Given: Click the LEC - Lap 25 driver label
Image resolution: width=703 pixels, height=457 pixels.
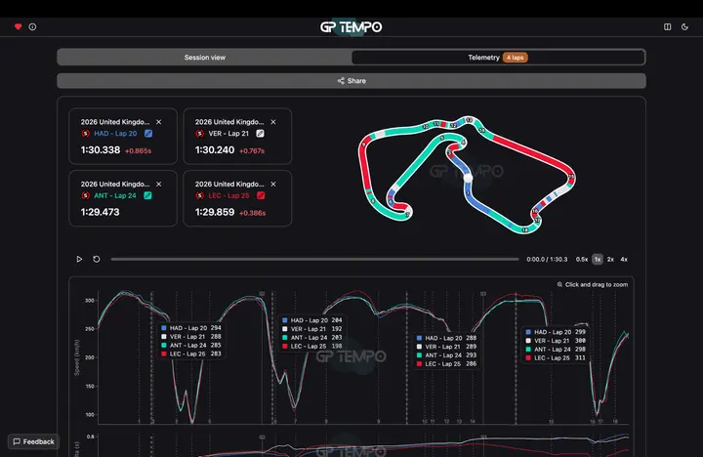Looking at the screenshot, I should 228,195.
